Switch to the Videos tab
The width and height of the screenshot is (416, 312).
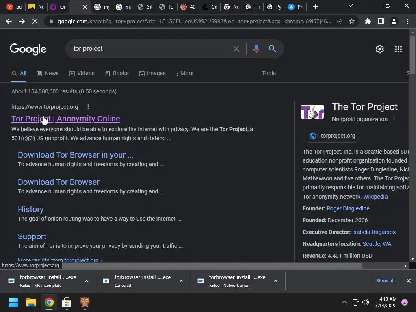point(82,73)
